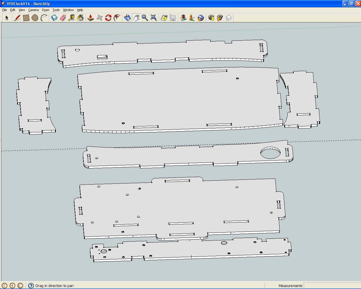Open the Draw menu
The height and width of the screenshot is (289, 361).
point(46,10)
